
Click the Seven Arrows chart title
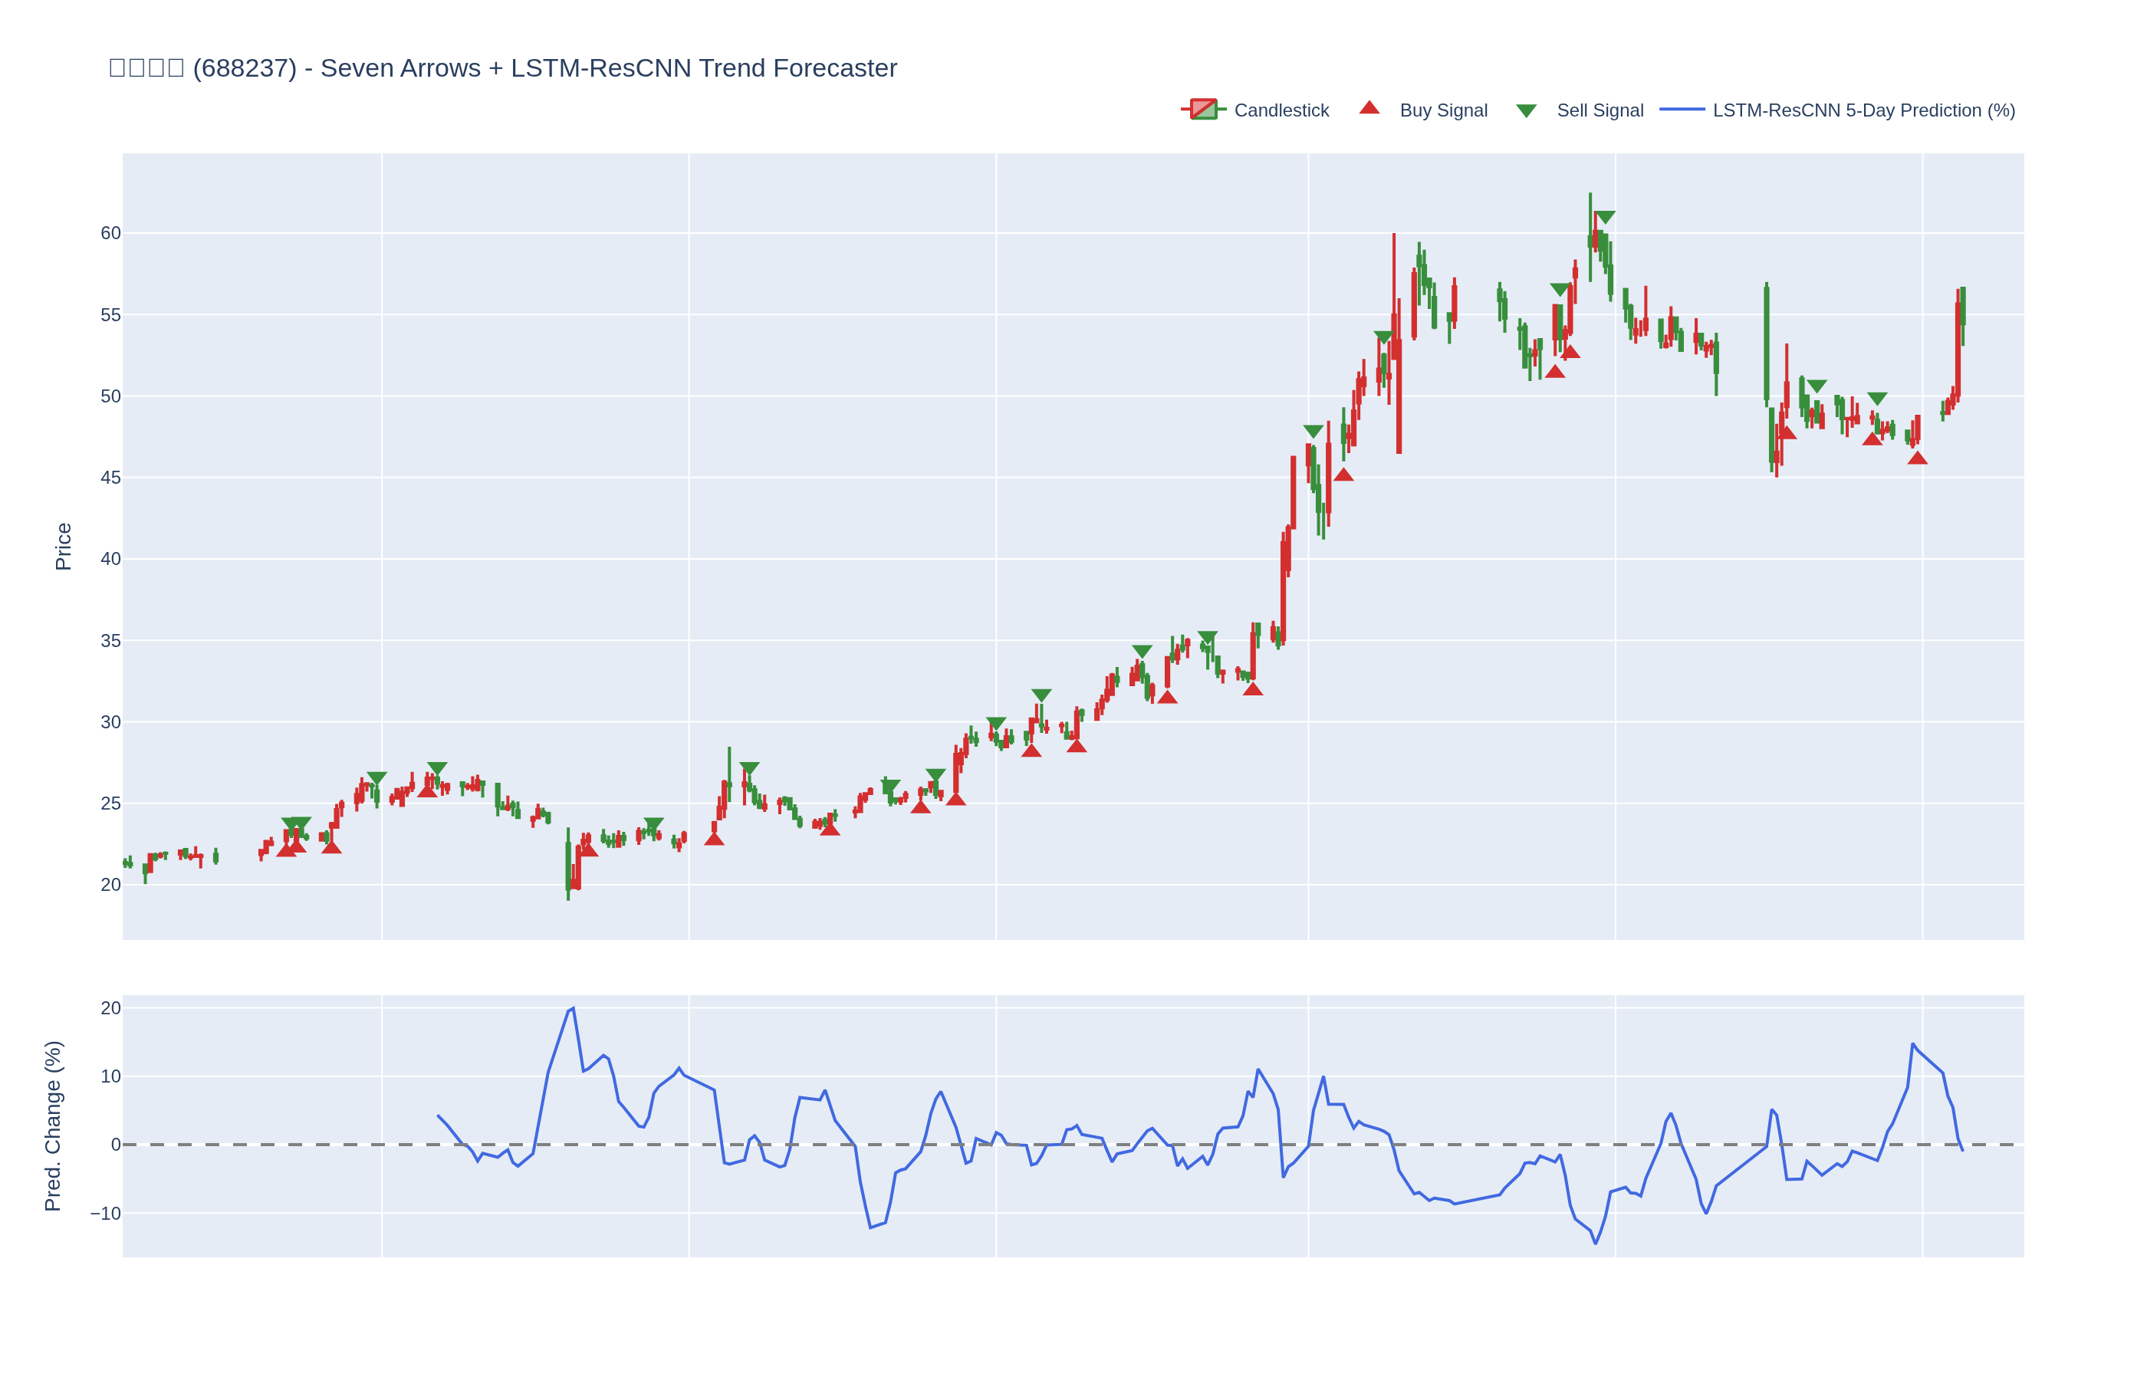tap(501, 68)
